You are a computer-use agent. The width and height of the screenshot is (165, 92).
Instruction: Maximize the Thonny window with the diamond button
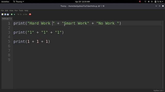point(160,6)
